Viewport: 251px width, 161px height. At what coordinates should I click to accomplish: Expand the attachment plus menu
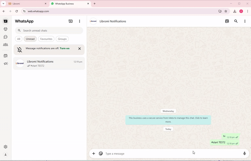point(93,153)
